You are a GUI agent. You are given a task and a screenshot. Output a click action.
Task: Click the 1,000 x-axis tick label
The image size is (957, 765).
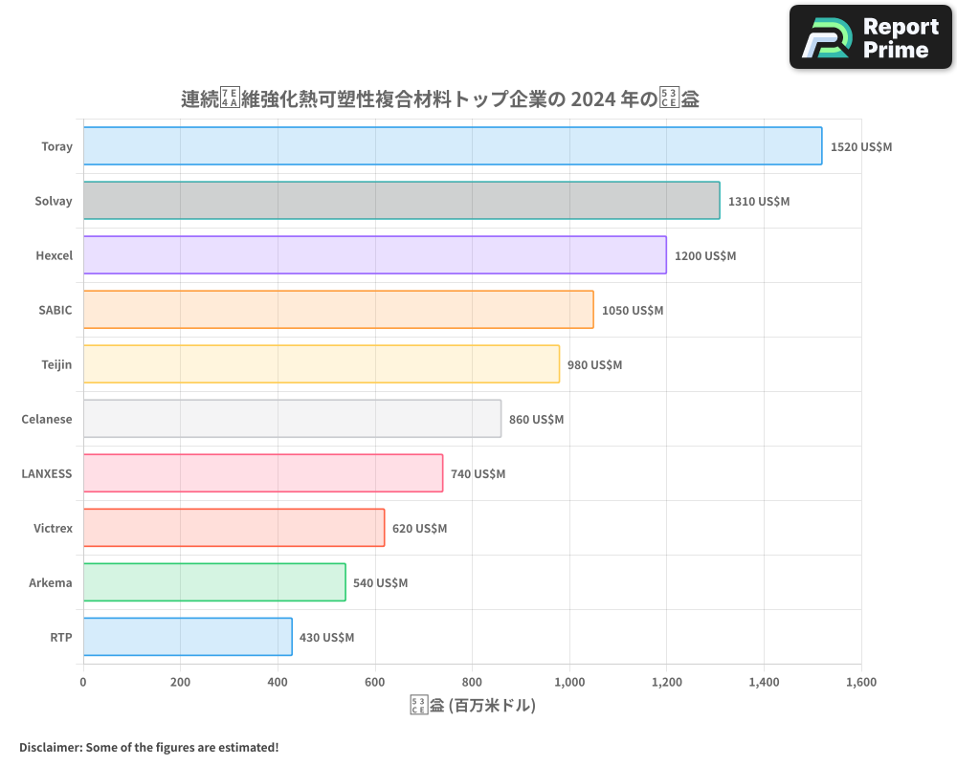point(569,683)
